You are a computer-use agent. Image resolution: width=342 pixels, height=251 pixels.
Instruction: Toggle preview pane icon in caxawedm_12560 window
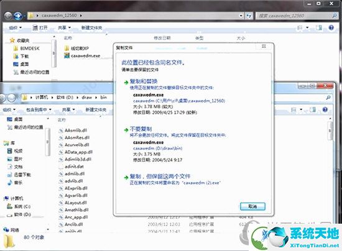click(319, 28)
